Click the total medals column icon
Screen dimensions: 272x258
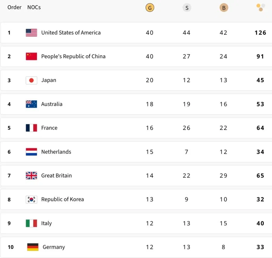point(260,7)
